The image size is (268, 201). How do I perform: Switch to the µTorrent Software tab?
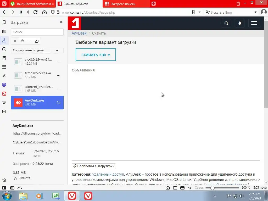click(x=32, y=4)
